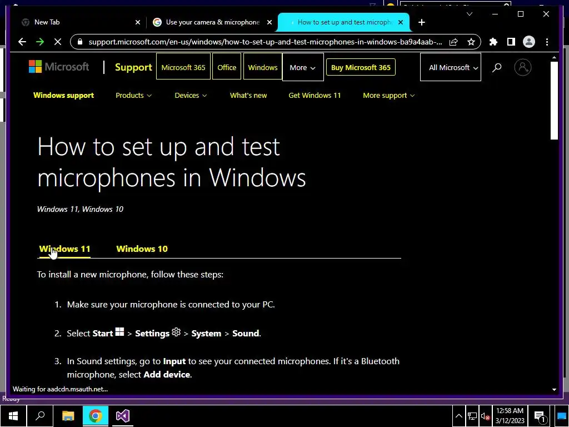Click the page vertical scrollbar thumb
Viewport: 569px width, 427px height.
(554, 101)
